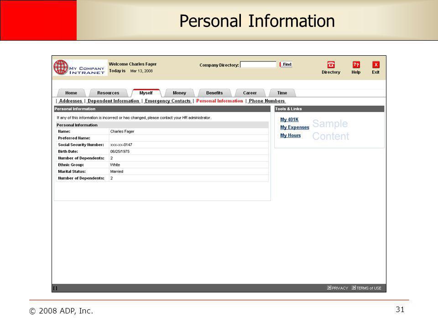Screen dimensions: 438x329
Task: Select the red Personal Information sub-navigation link
Action: pyautogui.click(x=219, y=101)
